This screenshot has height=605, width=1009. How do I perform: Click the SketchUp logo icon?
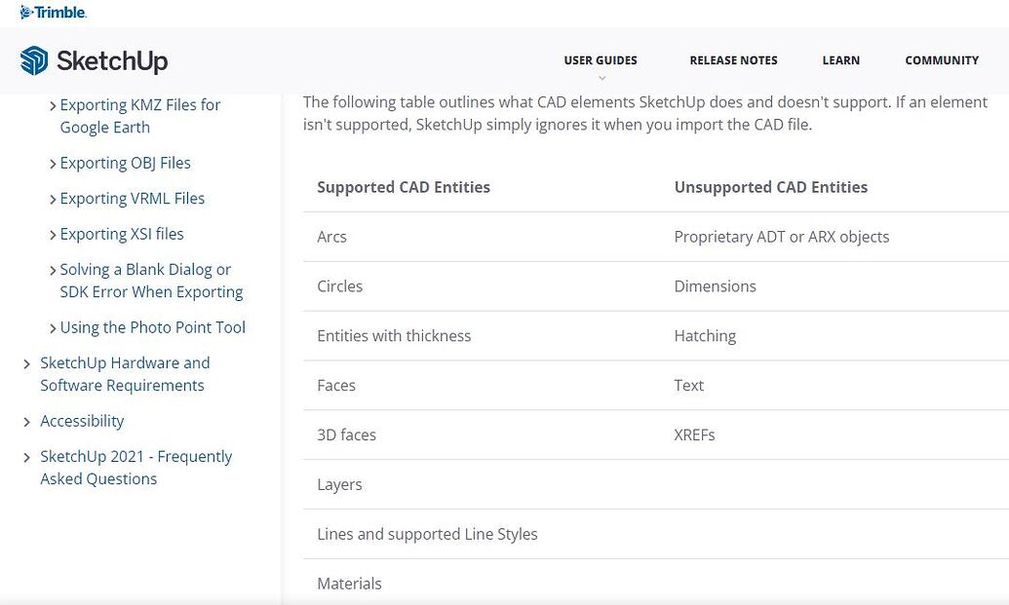click(34, 60)
